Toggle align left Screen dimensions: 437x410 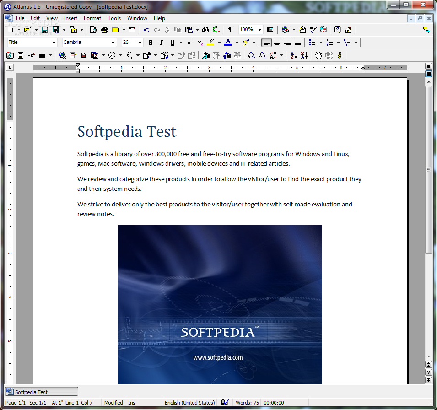[266, 43]
